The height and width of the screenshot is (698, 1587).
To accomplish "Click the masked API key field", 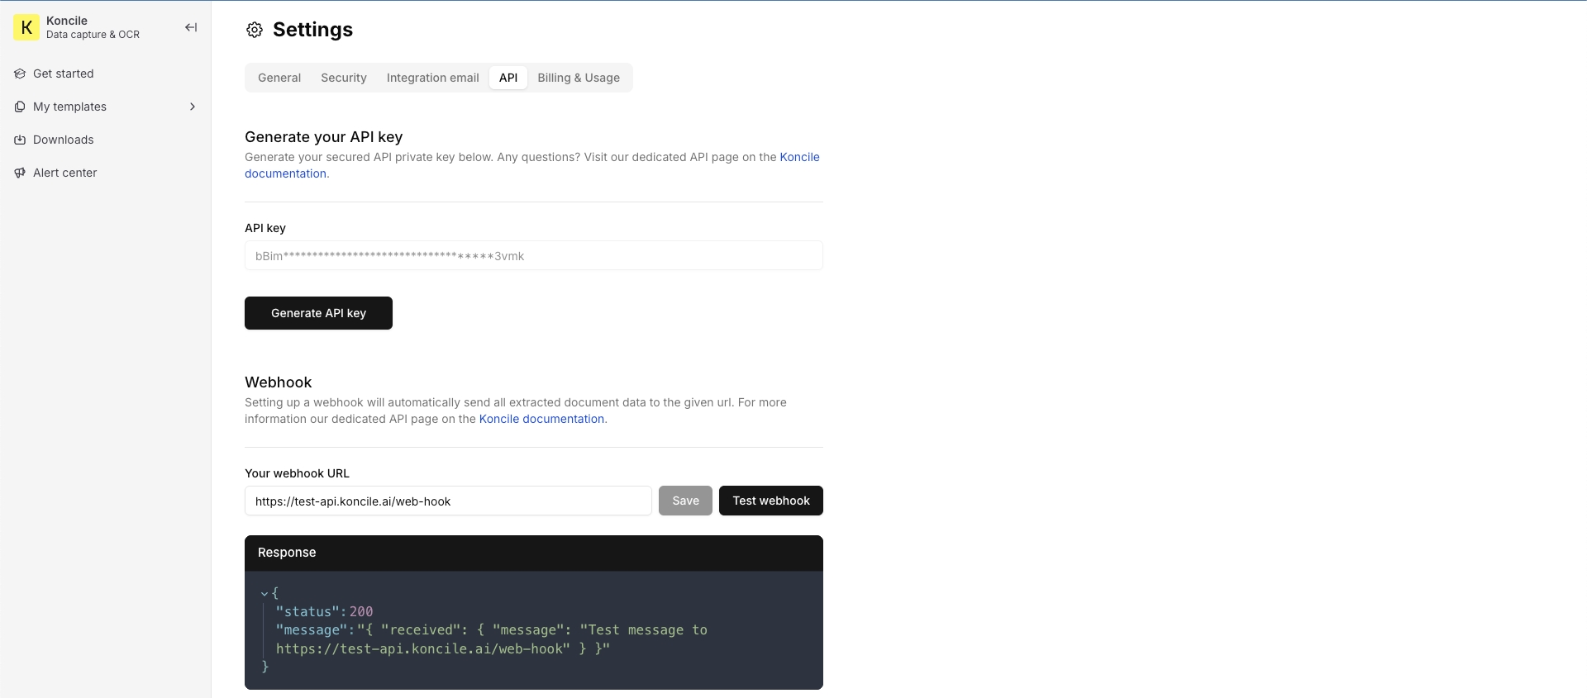I will click(533, 255).
